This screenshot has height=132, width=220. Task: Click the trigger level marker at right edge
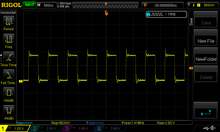(x=191, y=68)
